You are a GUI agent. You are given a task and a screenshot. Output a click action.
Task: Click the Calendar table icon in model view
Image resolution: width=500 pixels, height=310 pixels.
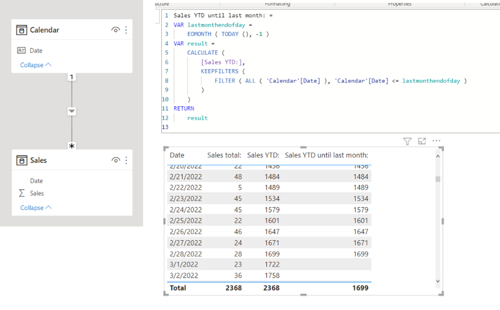22,30
